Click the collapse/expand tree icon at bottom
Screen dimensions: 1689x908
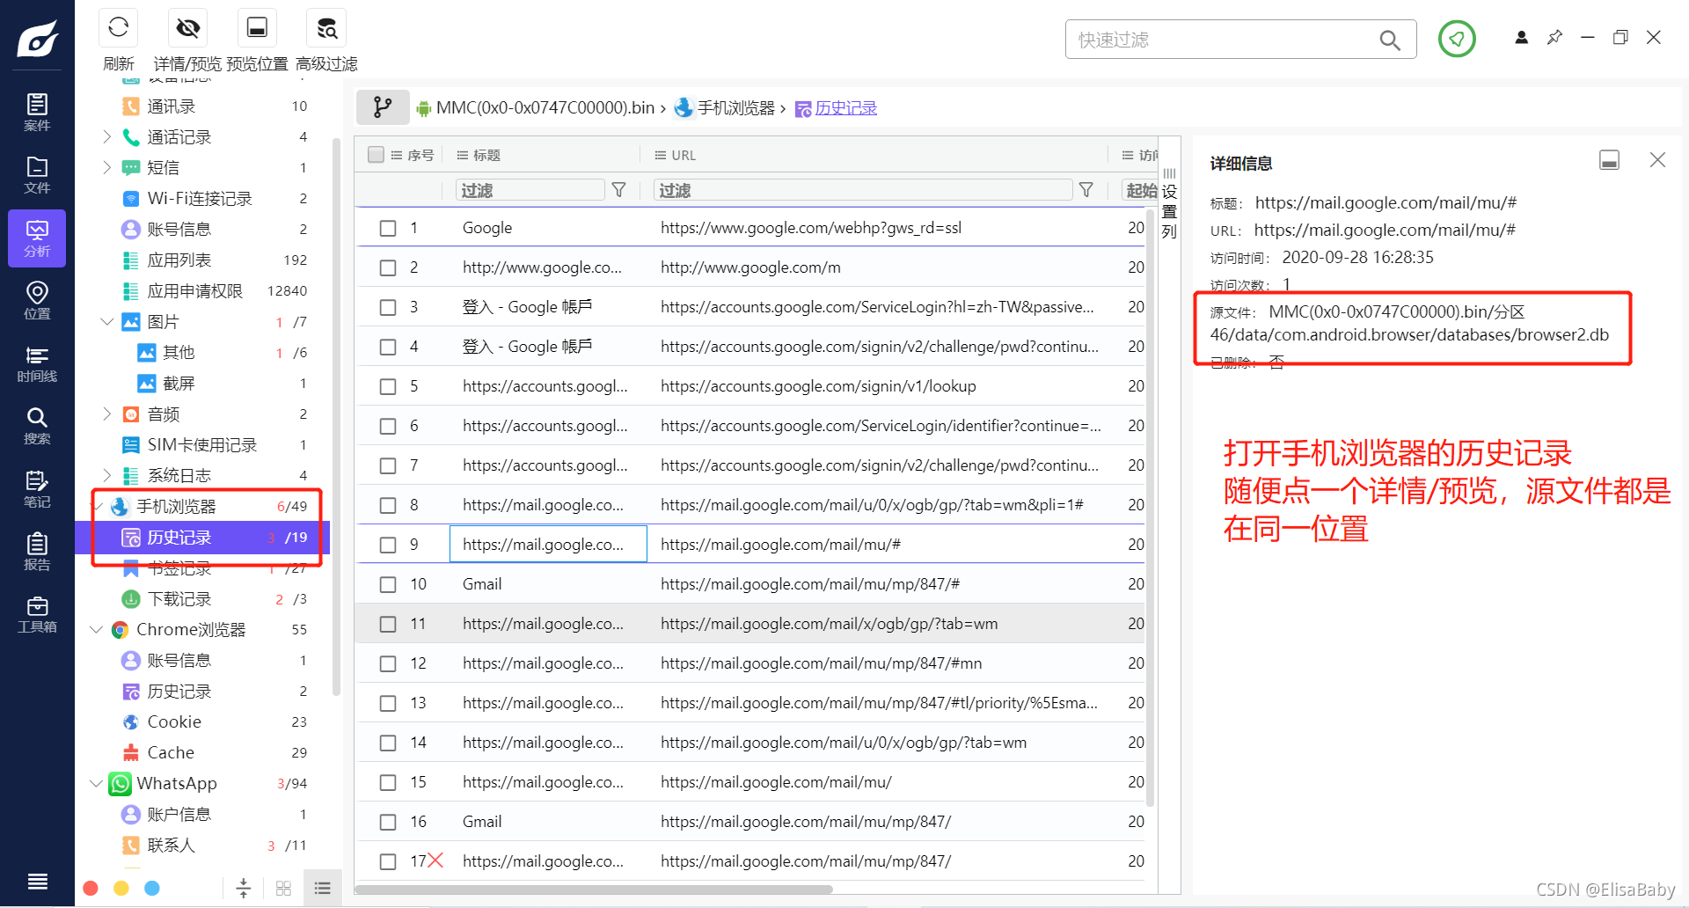pos(244,889)
